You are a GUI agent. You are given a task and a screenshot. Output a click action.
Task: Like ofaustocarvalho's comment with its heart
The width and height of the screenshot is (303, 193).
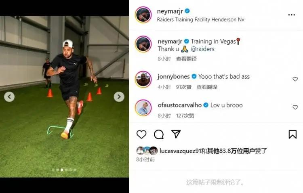click(295, 107)
